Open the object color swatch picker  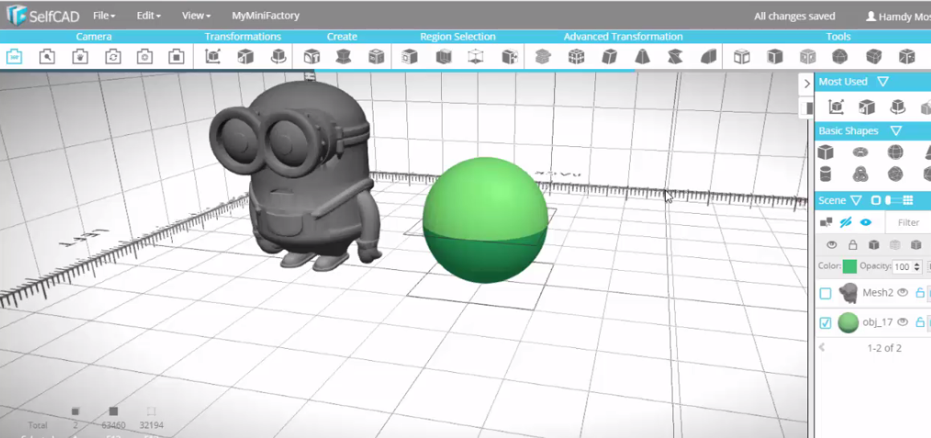pyautogui.click(x=850, y=266)
